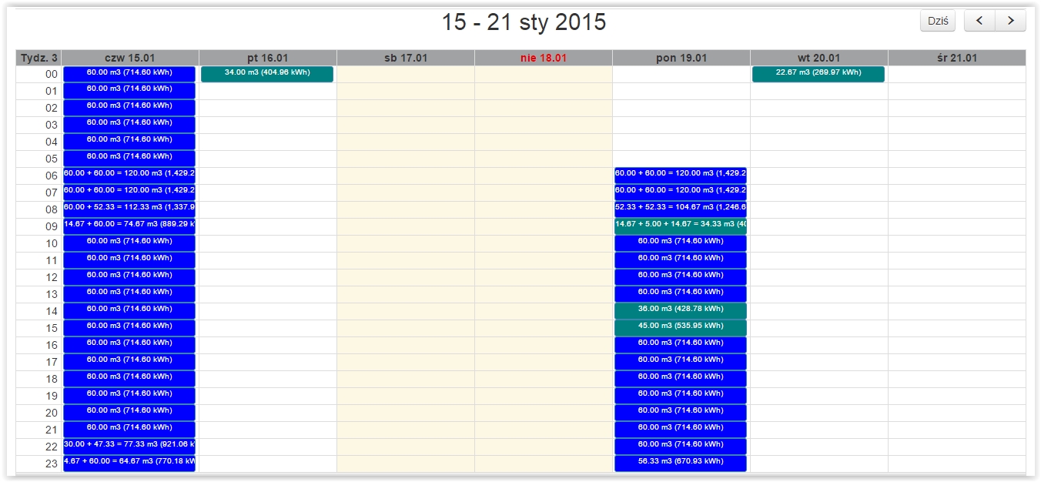Open czw 15.01 120.00 m3 event at hour 06
Screen dimensions: 1041x482
click(129, 176)
